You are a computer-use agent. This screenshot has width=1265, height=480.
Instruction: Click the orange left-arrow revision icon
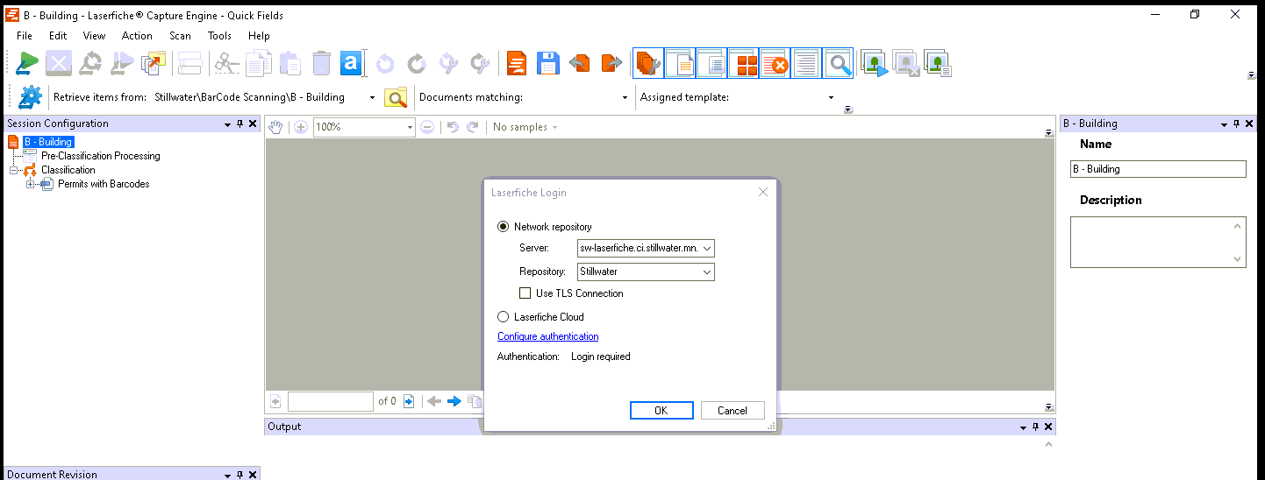(579, 64)
